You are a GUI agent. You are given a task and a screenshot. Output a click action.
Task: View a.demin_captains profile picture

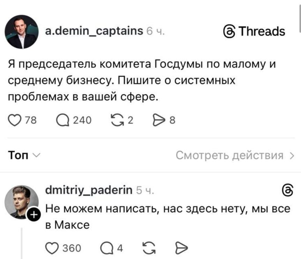(22, 32)
